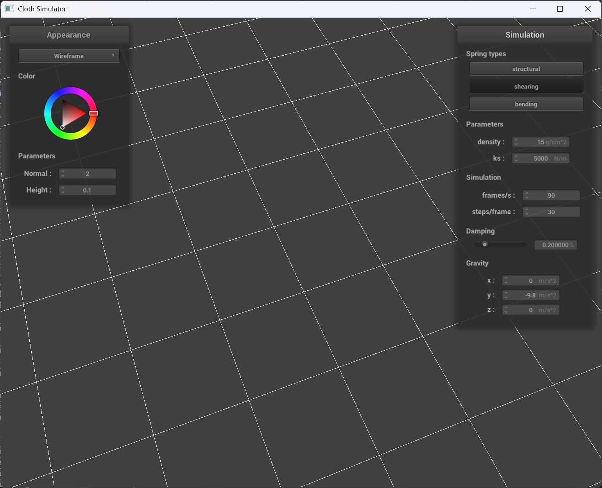The image size is (602, 488).
Task: Click the ks spinner arrows
Action: pyautogui.click(x=516, y=158)
